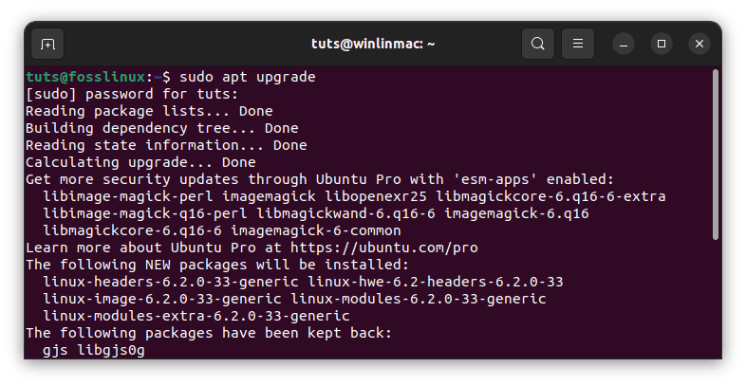Click the 'Calculating upgrade... Done' line
746x386 pixels.
tap(140, 162)
